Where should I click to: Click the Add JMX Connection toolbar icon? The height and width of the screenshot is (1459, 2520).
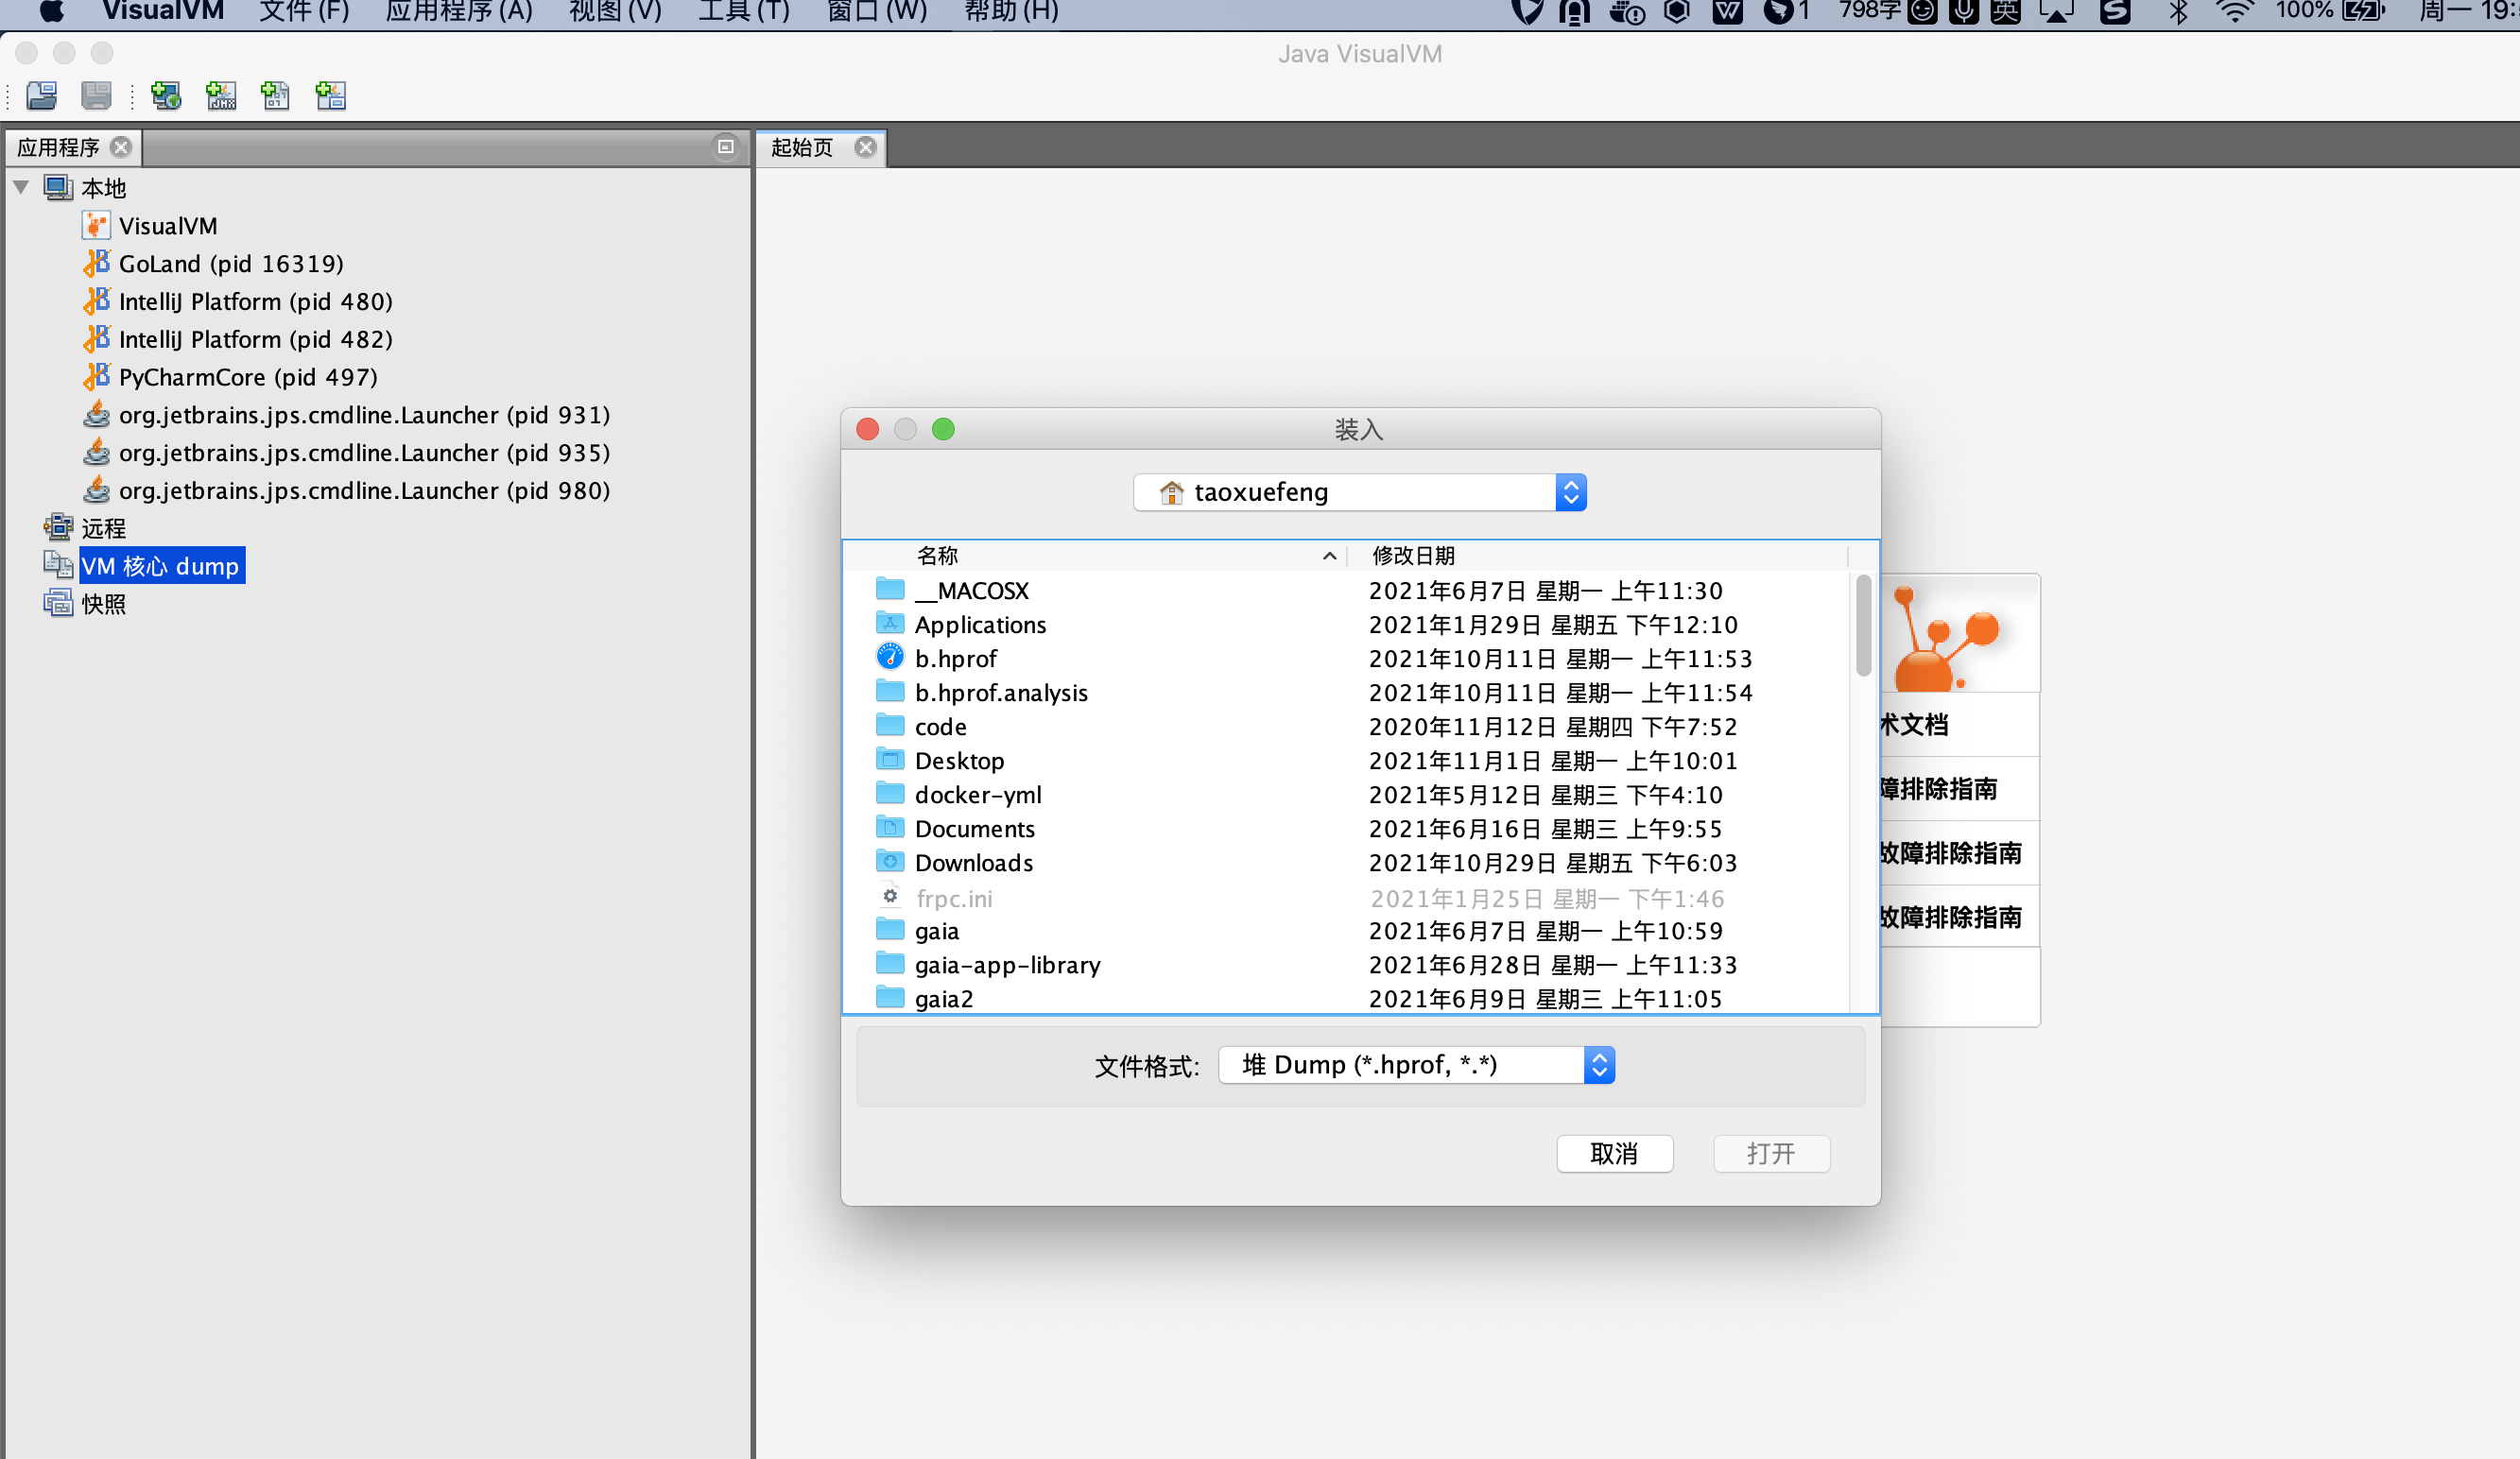click(221, 96)
